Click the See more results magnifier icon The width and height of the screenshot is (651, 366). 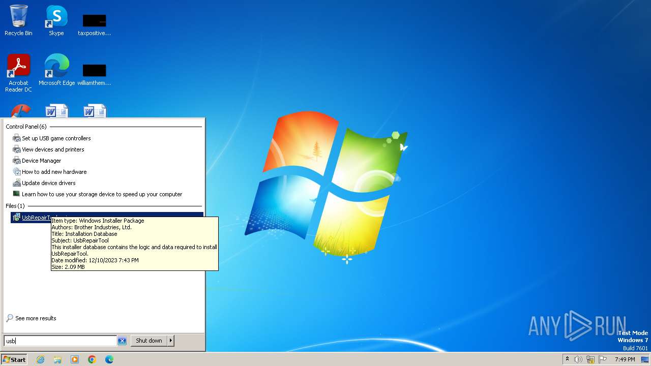point(10,318)
